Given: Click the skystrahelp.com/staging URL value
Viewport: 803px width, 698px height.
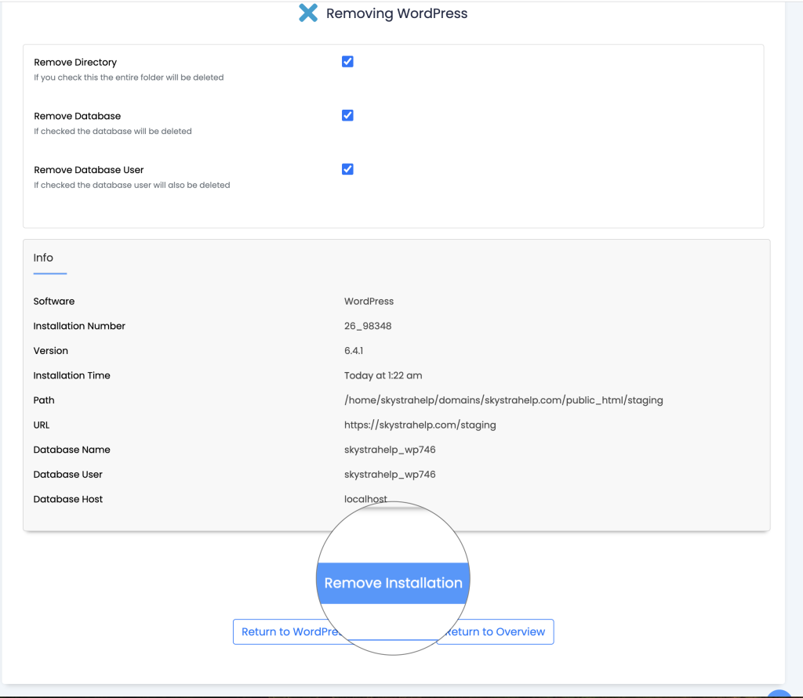Looking at the screenshot, I should tap(420, 425).
